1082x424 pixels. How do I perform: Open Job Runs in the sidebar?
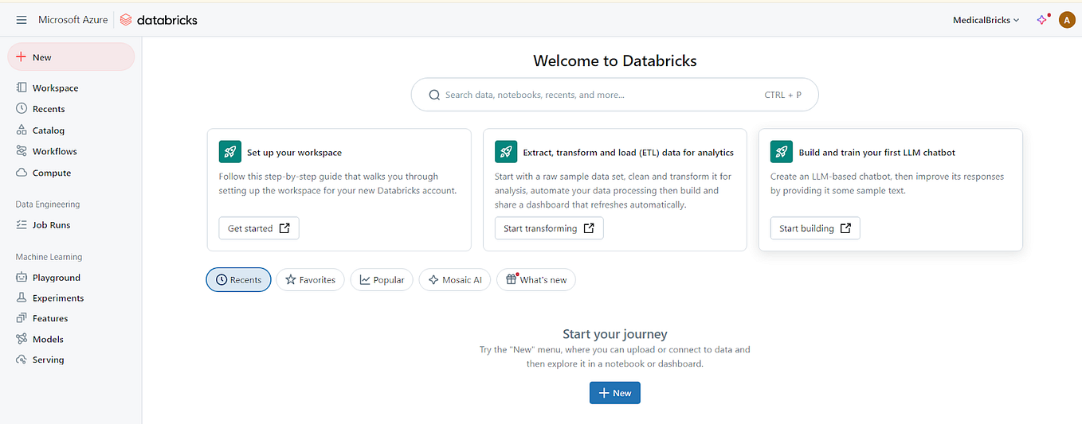click(x=51, y=225)
